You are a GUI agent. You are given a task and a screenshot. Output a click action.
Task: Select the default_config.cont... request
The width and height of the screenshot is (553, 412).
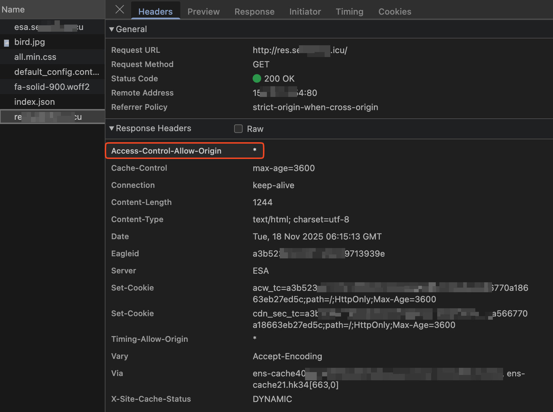pos(57,72)
